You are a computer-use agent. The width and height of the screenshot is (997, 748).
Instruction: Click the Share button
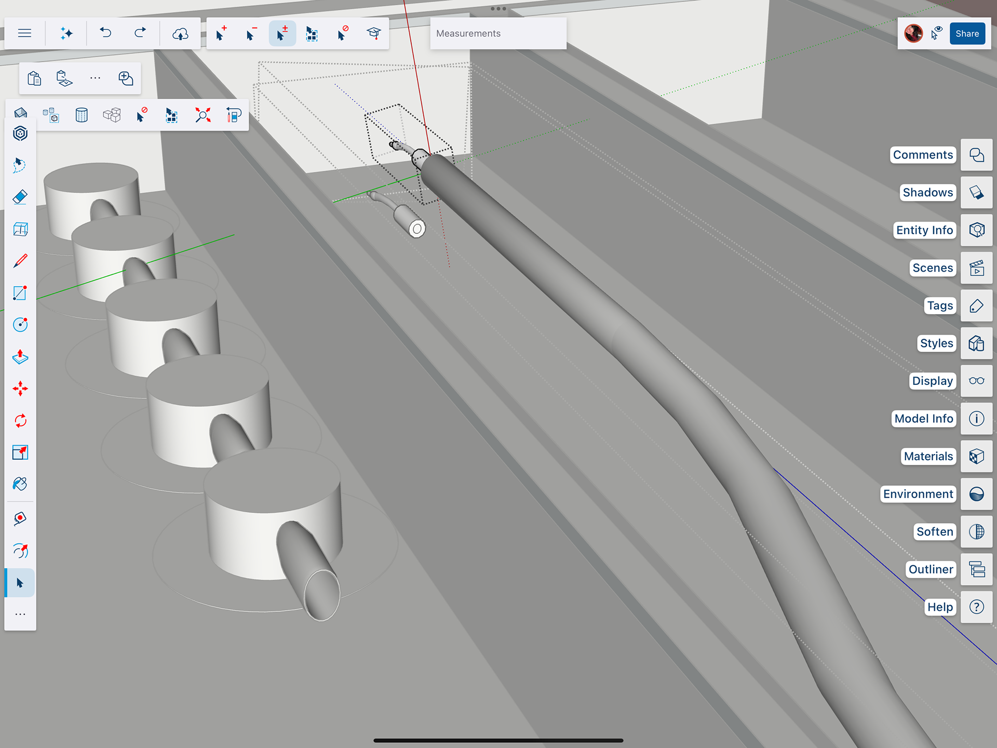[967, 33]
